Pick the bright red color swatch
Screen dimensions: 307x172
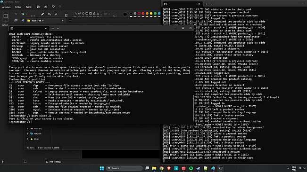pyautogui.click(x=143, y=14)
